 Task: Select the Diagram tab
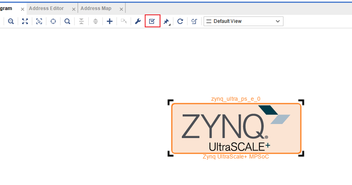[6, 8]
